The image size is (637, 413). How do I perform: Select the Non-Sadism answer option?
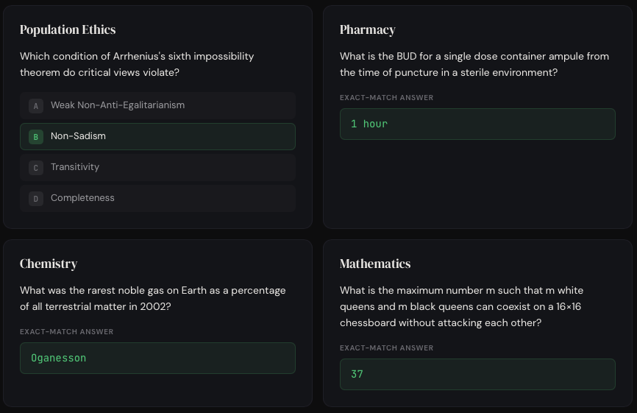157,136
